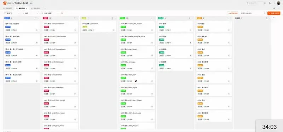Open the yellow-green column's more options menu
The width and height of the screenshot is (283, 132).
coord(115,18)
